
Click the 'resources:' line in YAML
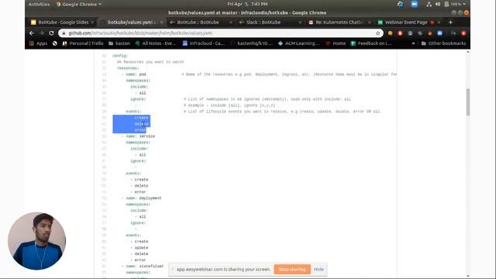point(128,68)
